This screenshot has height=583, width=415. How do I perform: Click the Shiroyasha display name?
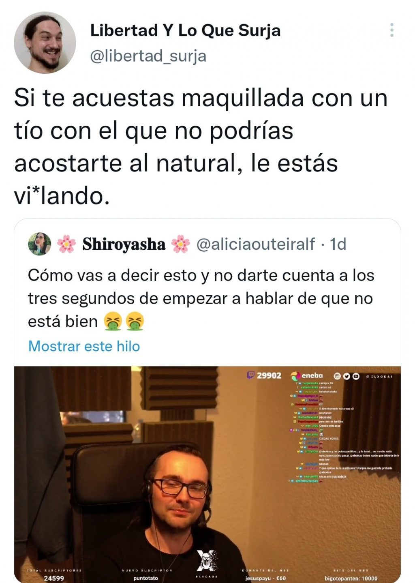(124, 244)
